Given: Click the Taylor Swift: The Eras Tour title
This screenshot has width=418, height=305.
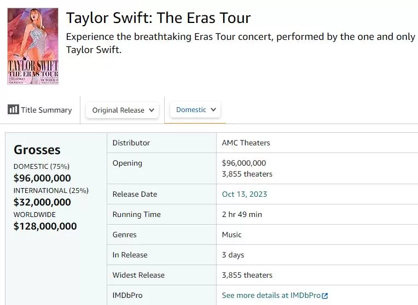Looking at the screenshot, I should pos(158,18).
